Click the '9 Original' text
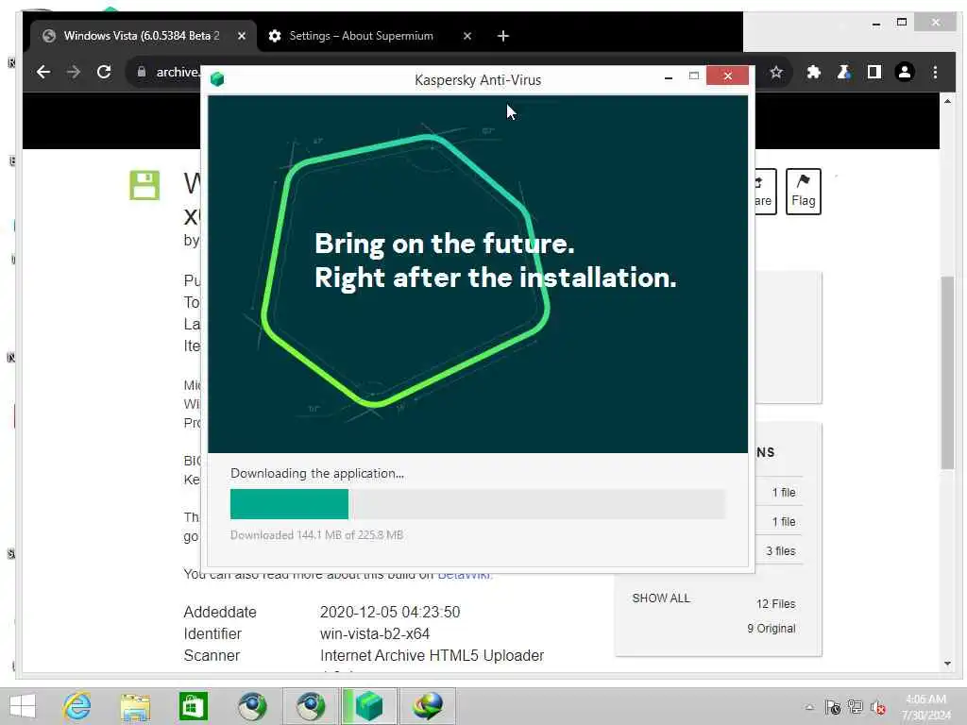 tap(771, 629)
